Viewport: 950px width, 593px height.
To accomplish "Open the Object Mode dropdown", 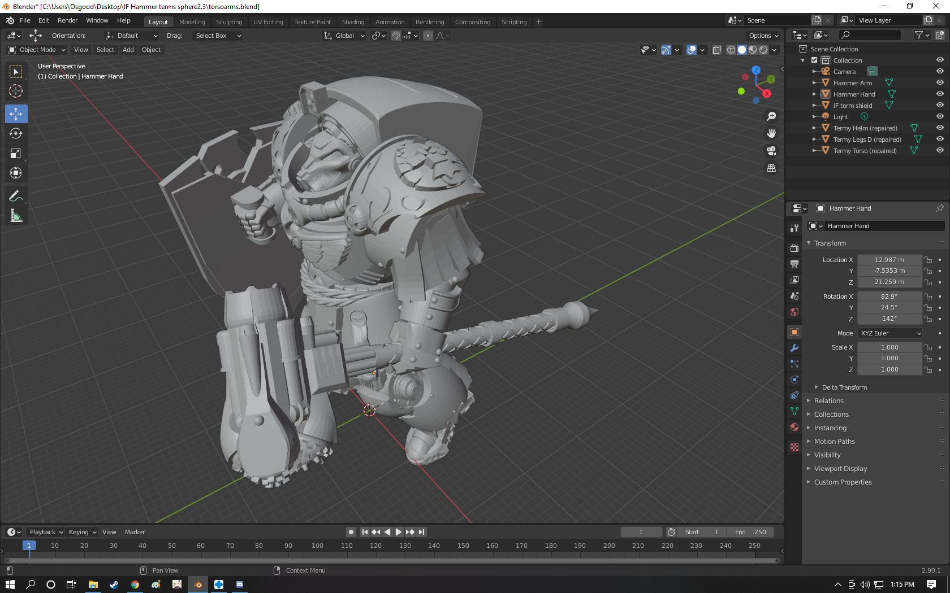I will click(x=37, y=50).
